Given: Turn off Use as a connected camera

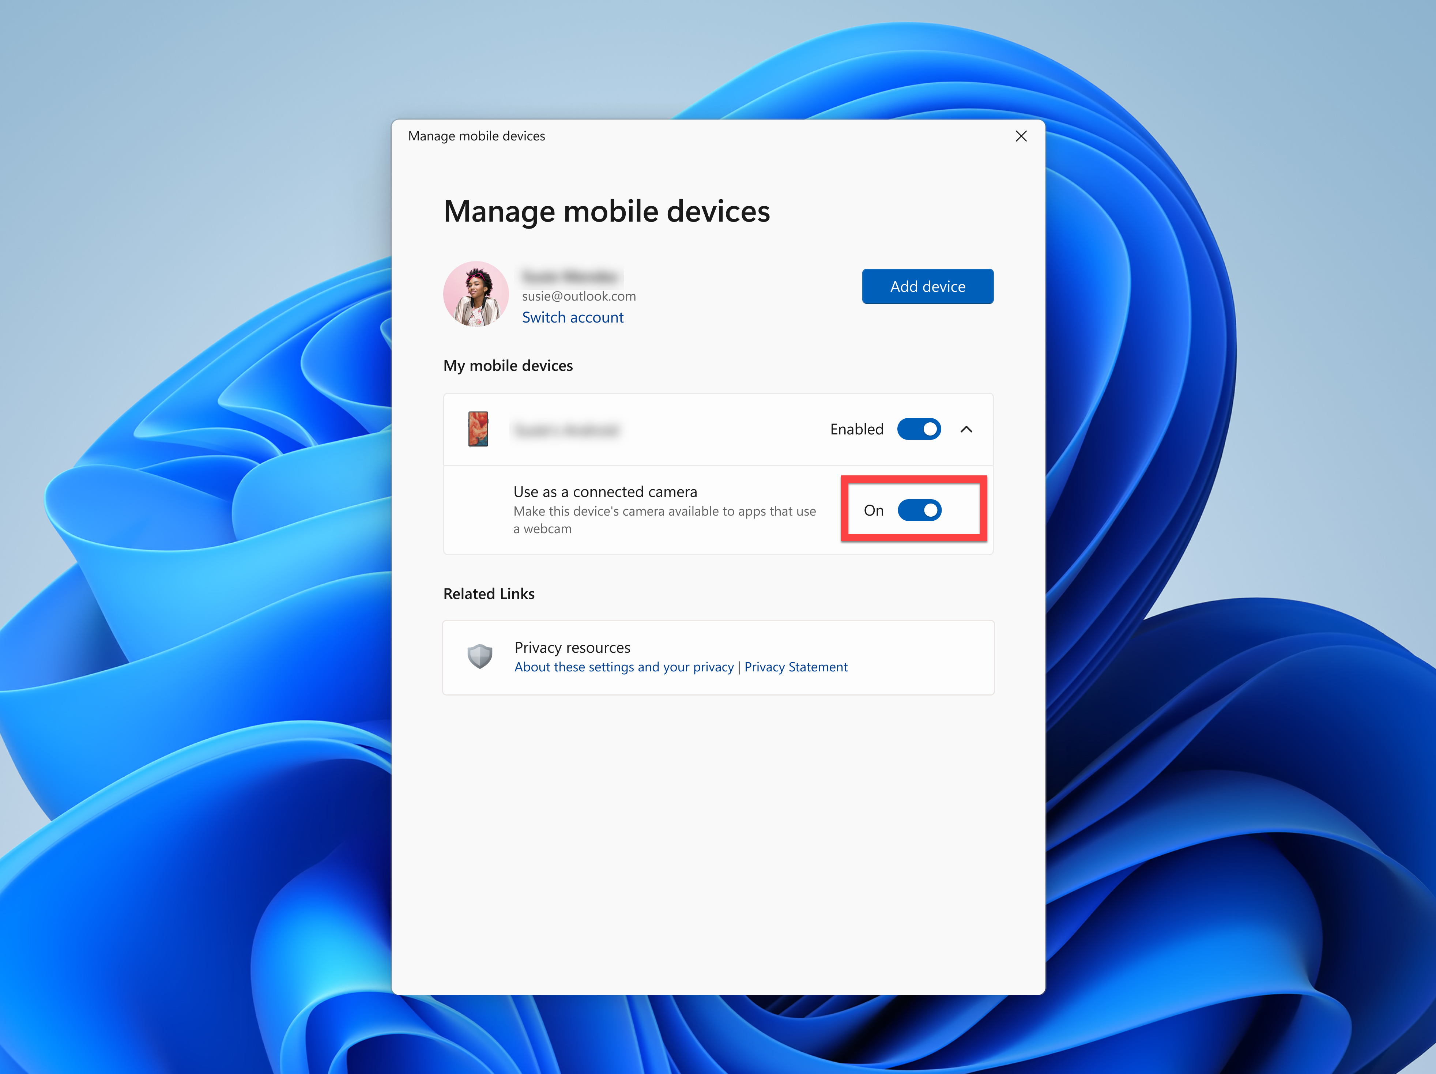Looking at the screenshot, I should [x=919, y=510].
